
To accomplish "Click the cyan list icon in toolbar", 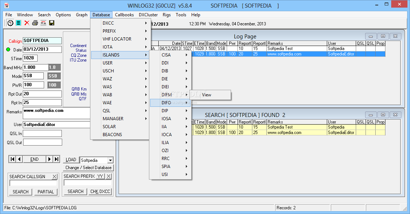I will (18, 23).
